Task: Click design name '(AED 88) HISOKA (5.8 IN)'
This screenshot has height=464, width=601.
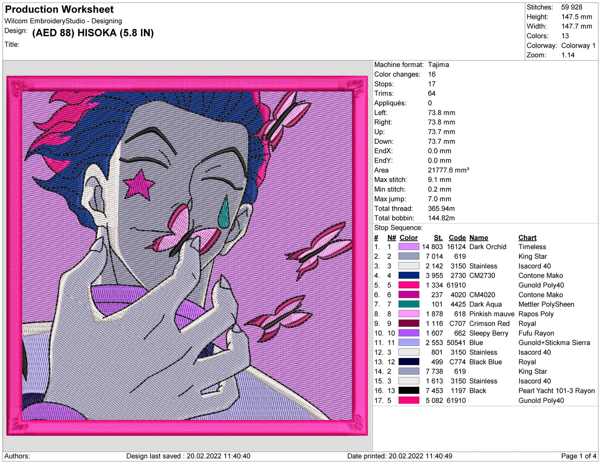Action: (x=93, y=33)
